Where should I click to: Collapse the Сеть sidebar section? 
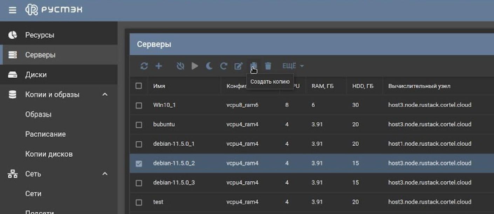[x=105, y=174]
